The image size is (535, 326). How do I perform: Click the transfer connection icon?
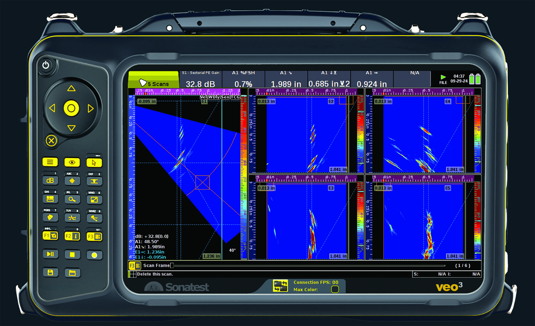[281, 286]
